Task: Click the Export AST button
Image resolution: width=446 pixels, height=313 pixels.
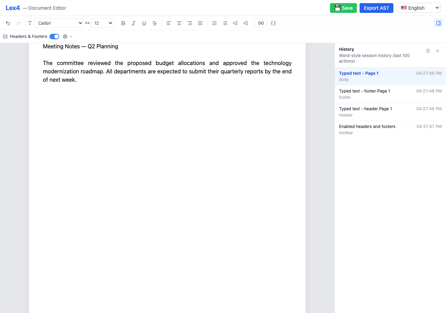Action: tap(376, 8)
